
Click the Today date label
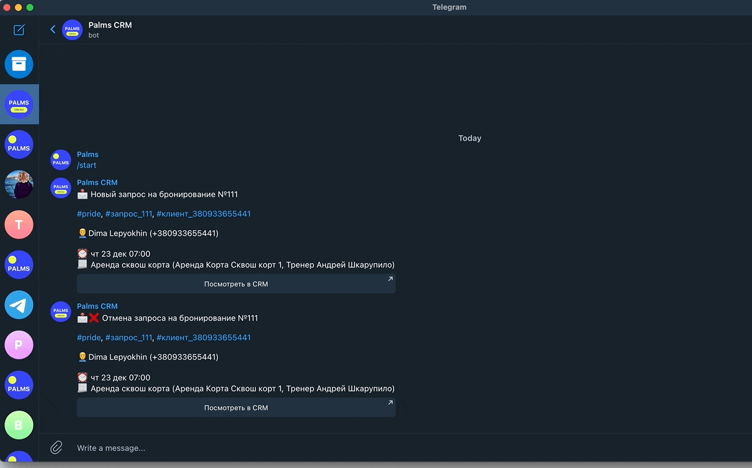pyautogui.click(x=470, y=138)
